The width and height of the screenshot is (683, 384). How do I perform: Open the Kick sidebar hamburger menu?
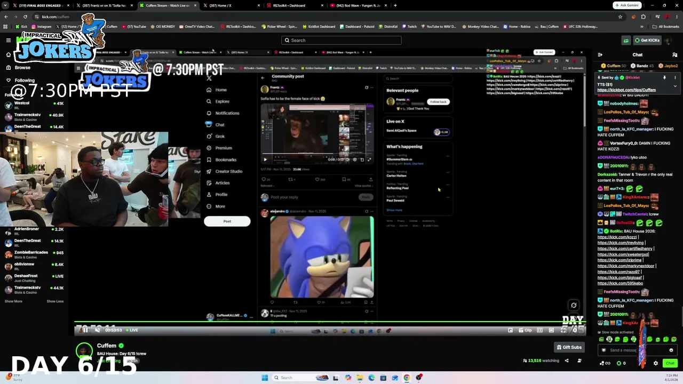click(x=9, y=40)
